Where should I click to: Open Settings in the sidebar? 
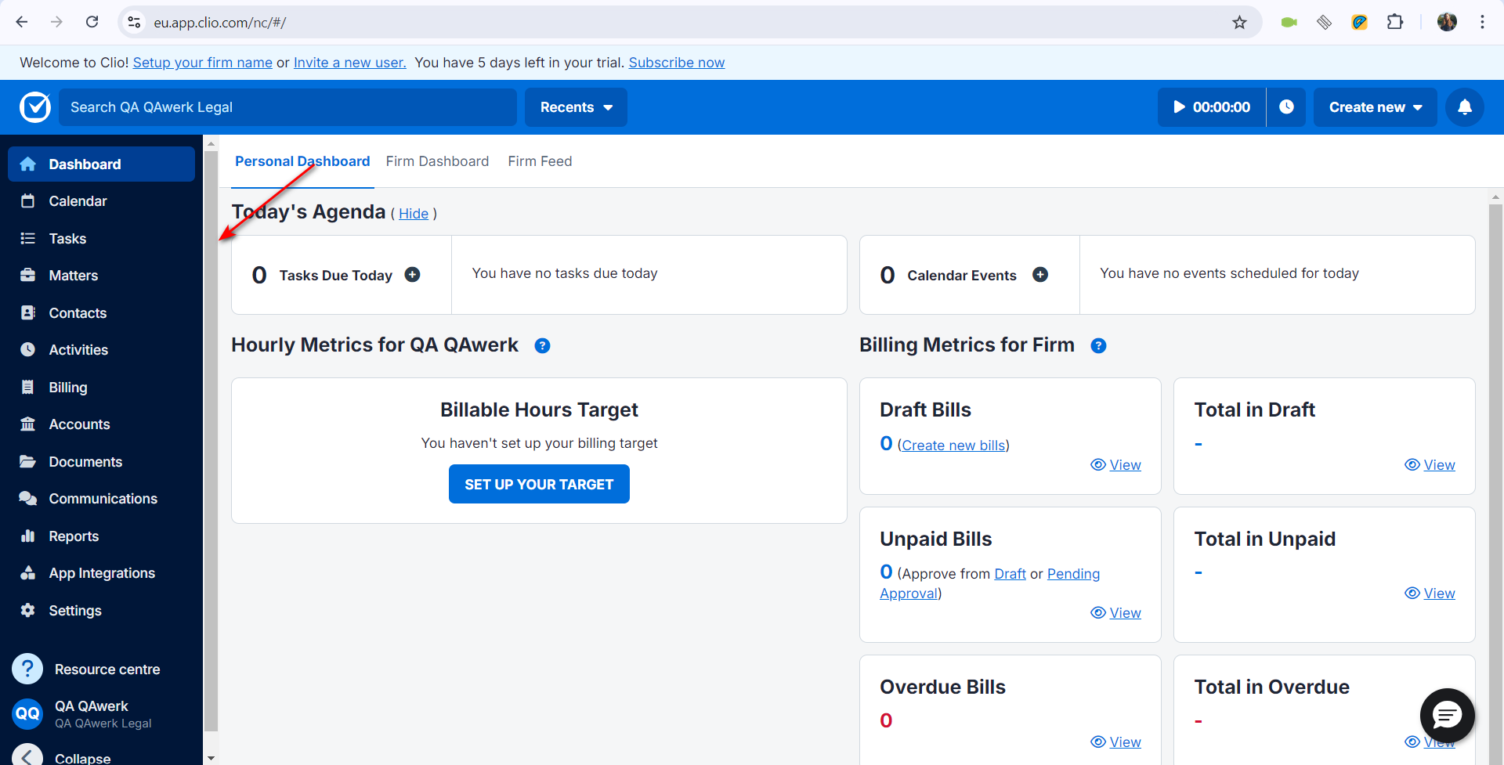[x=102, y=611]
